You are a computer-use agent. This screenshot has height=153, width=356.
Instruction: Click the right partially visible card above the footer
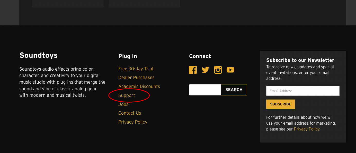click(144, 4)
